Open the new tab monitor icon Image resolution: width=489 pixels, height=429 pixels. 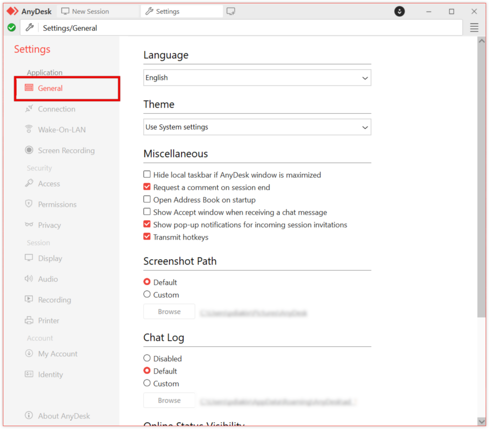pos(231,11)
